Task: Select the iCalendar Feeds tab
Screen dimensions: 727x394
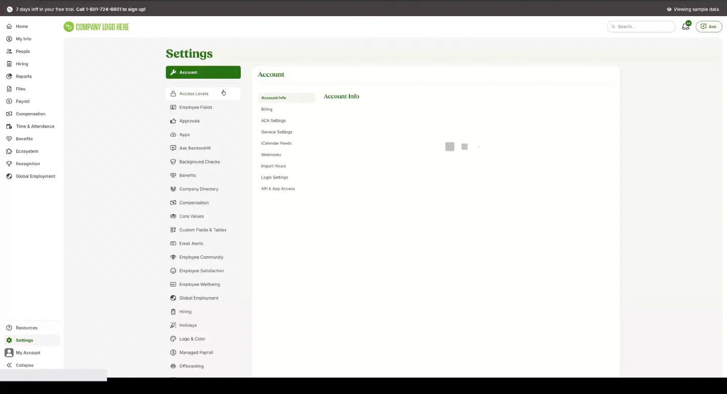Action: click(x=276, y=143)
